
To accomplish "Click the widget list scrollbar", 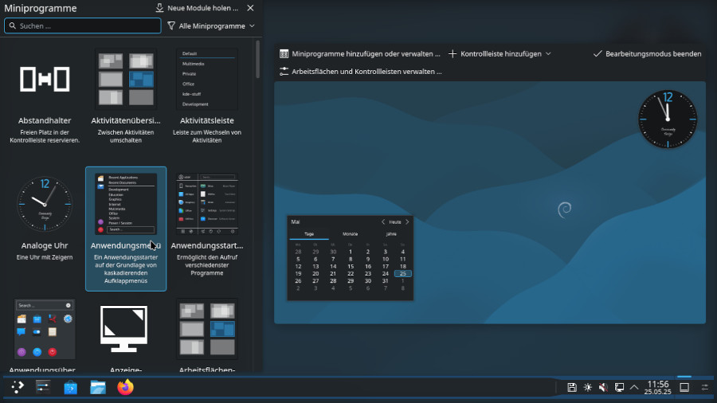I will tap(257, 60).
